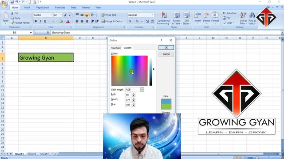
Task: Open the Colors dialog help
Action: click(x=161, y=40)
